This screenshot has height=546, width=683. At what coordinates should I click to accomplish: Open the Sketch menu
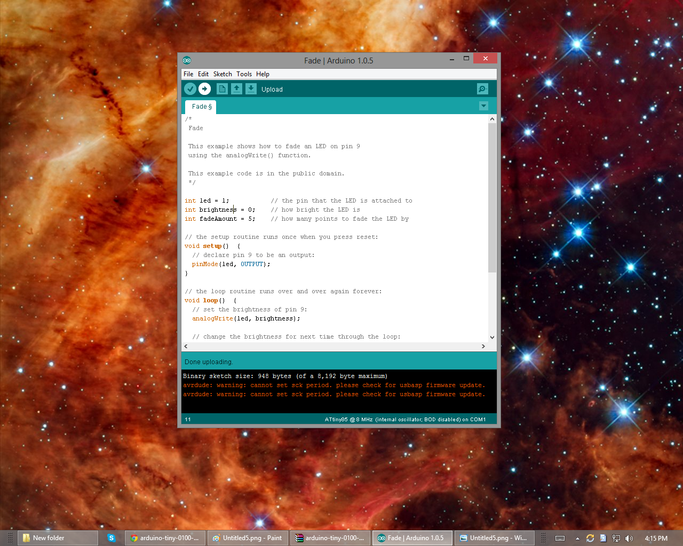tap(223, 74)
